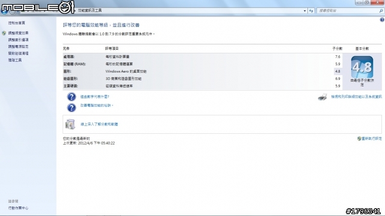The image size is (385, 216).
Task: Click the processor subscore 7.6
Action: (x=337, y=57)
